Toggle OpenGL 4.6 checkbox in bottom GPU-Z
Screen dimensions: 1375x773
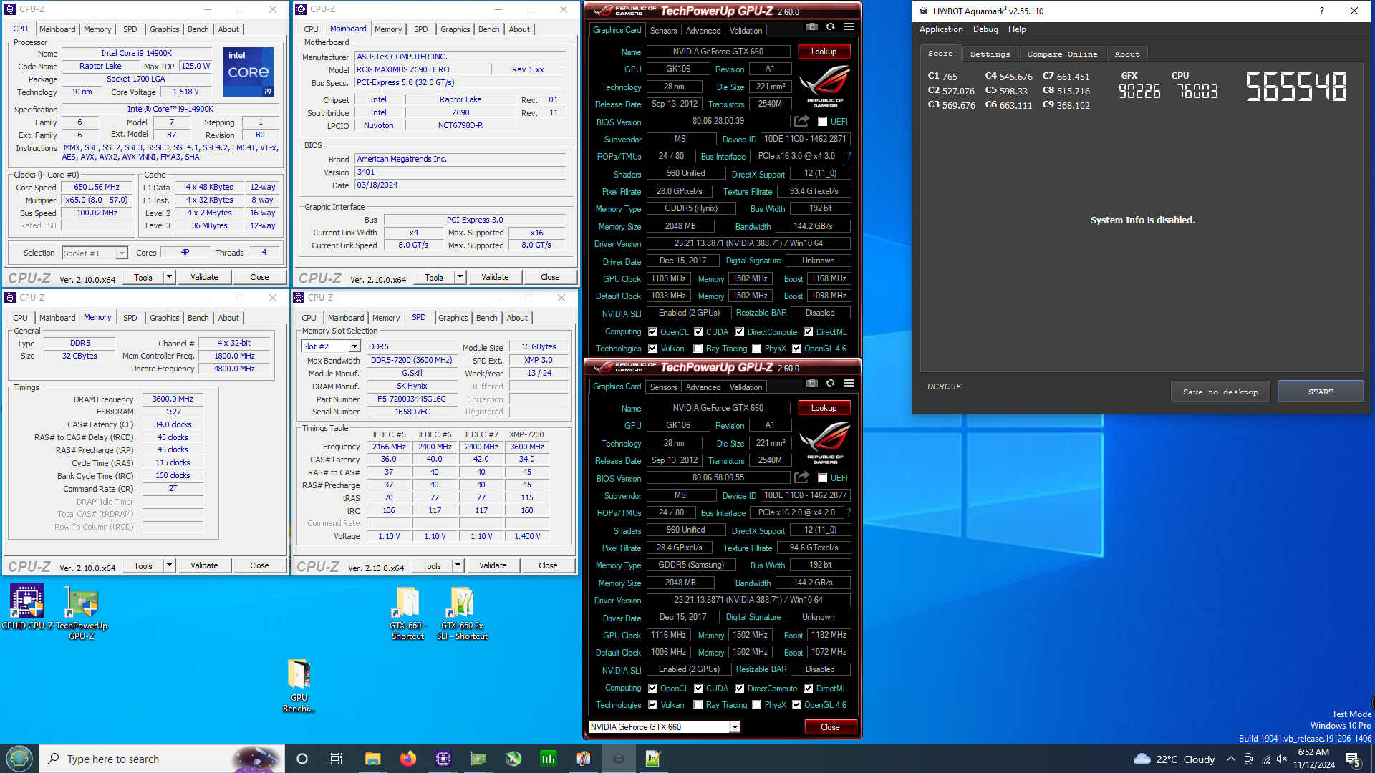point(796,705)
